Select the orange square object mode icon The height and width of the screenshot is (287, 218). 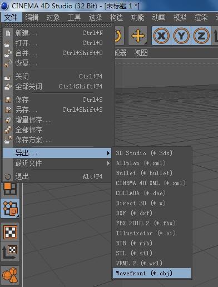(x=10, y=189)
